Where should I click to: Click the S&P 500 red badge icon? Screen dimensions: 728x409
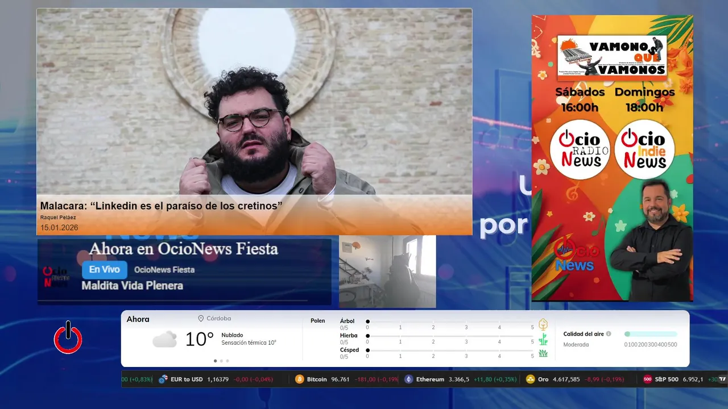pyautogui.click(x=647, y=379)
